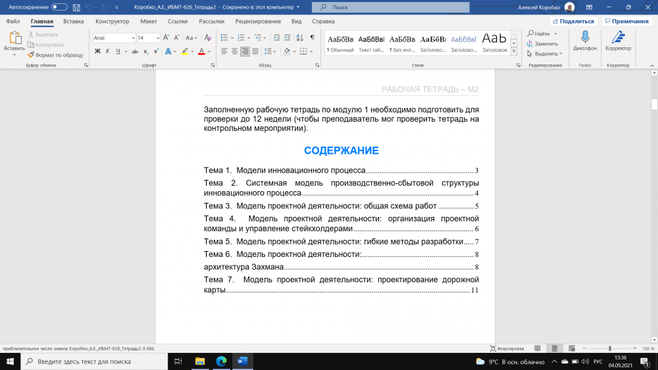Start the Диктофон dictation microphone

[584, 42]
